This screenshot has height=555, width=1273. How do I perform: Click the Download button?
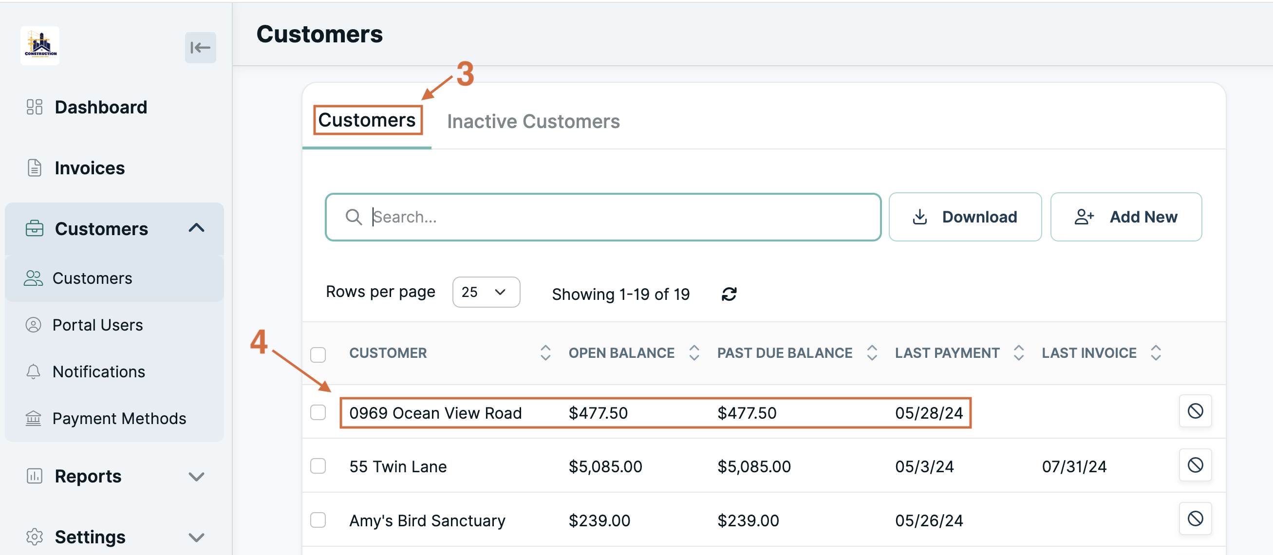pos(965,217)
